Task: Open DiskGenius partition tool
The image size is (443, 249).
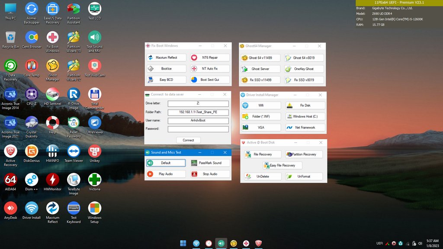Action: coord(31,152)
